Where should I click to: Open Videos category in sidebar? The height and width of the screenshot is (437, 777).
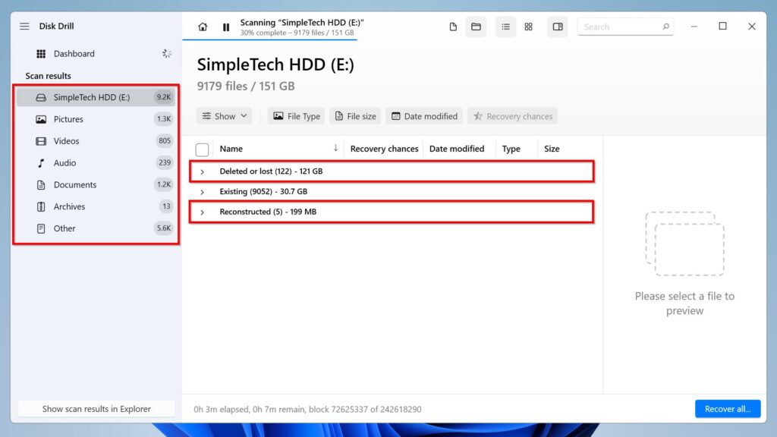tap(66, 141)
